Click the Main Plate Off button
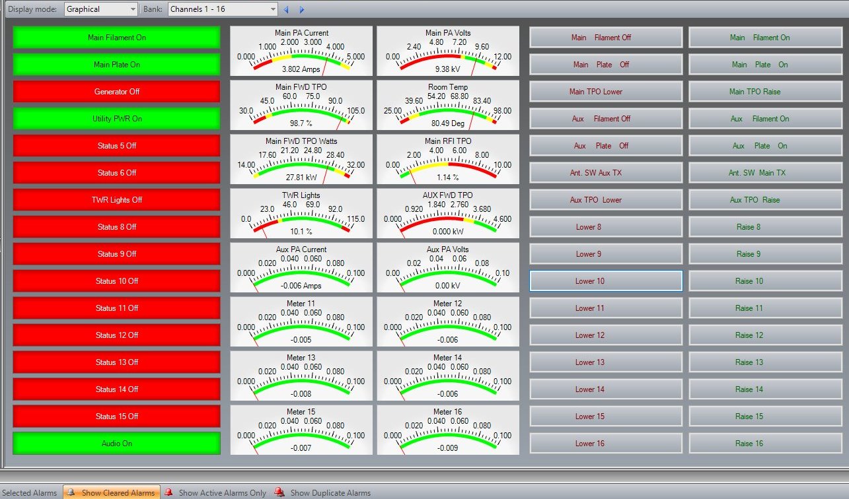This screenshot has width=849, height=499. click(606, 65)
